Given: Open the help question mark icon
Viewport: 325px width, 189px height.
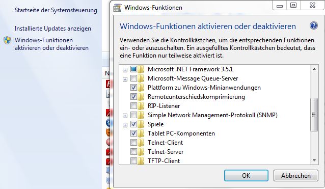Looking at the screenshot, I should [314, 26].
